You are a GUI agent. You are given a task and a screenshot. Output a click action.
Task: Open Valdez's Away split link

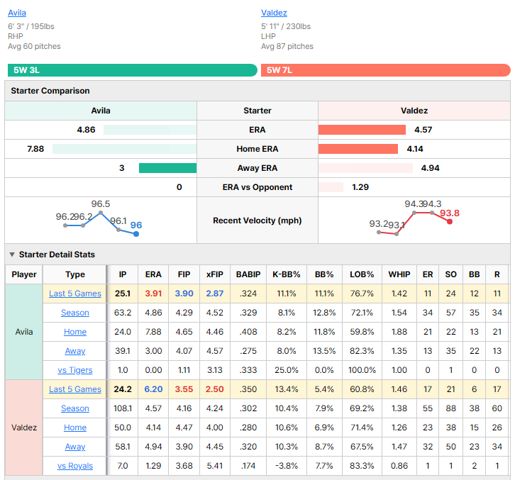(75, 447)
